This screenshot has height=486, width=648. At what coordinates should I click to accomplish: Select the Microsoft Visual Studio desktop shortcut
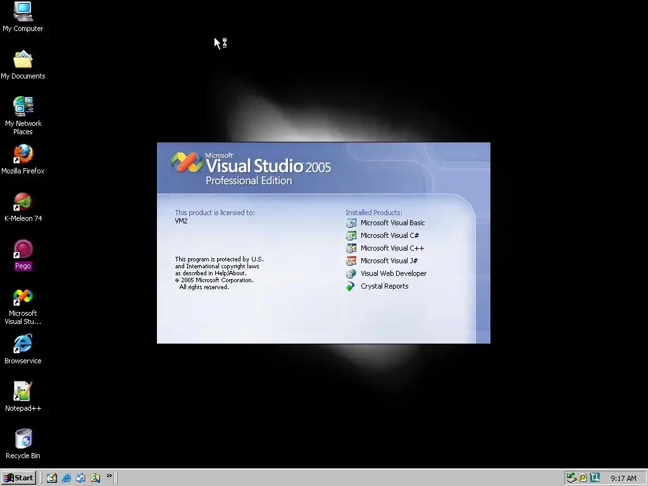click(23, 306)
